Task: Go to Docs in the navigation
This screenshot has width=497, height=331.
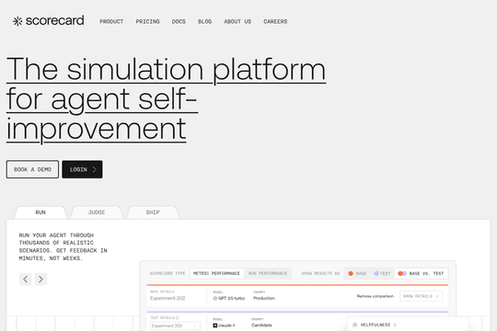Action: tap(179, 21)
